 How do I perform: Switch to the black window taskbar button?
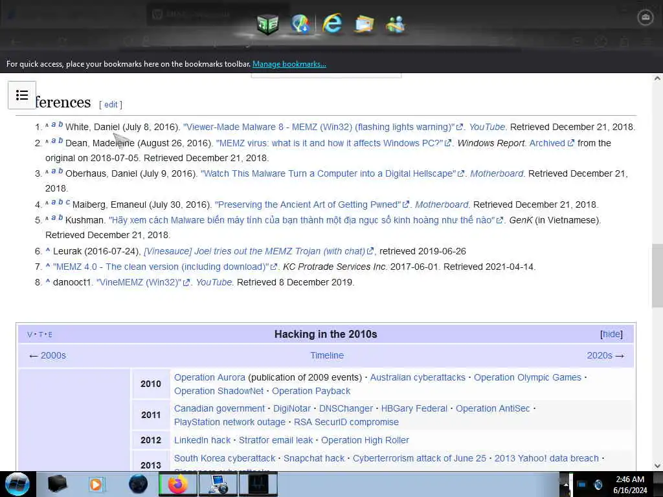(x=258, y=484)
